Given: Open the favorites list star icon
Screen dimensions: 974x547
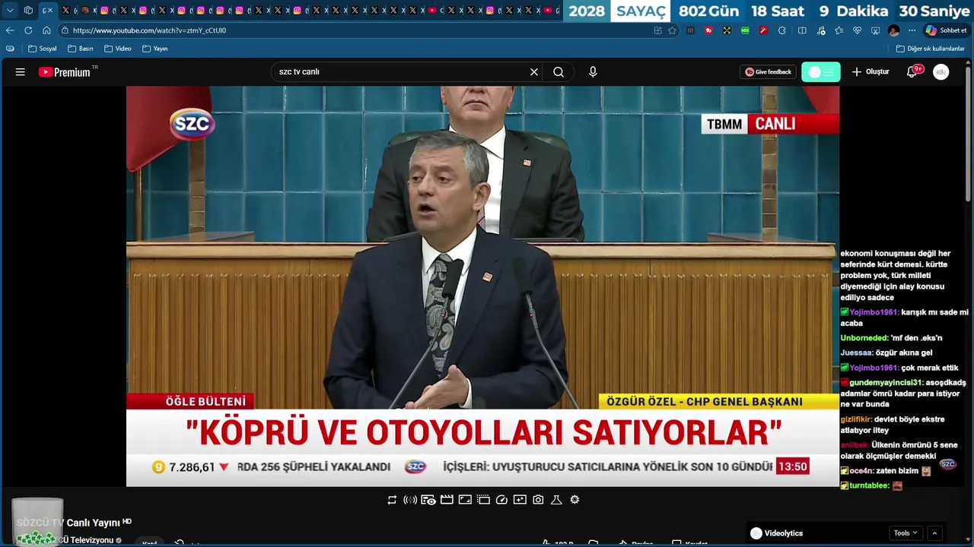Looking at the screenshot, I should pos(839,30).
